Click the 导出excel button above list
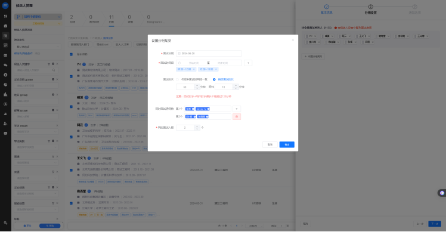The image size is (446, 232). (x=103, y=44)
